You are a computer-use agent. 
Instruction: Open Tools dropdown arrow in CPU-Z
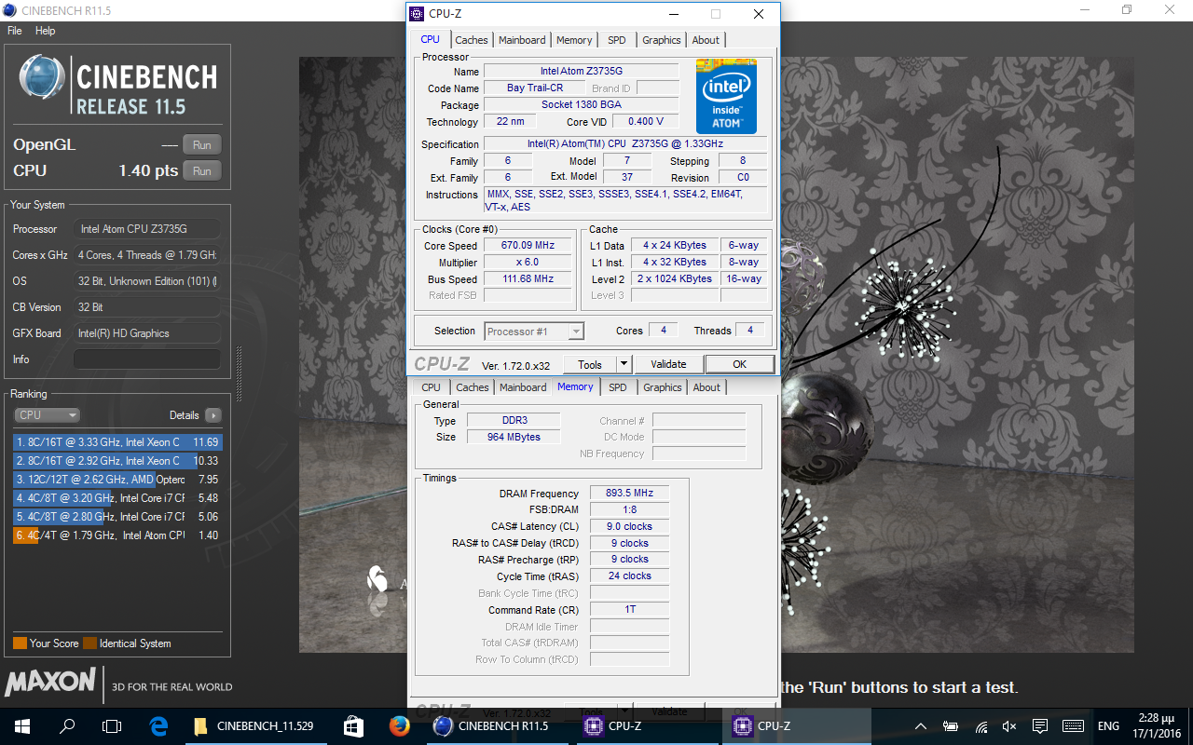[x=624, y=364]
